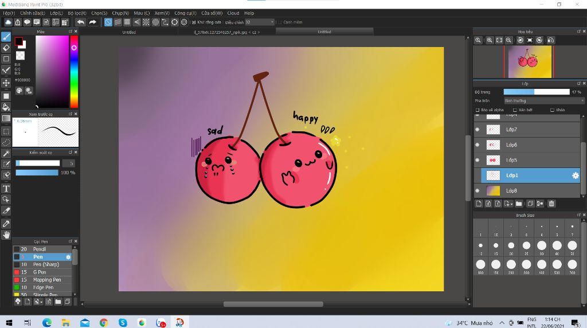
Task: Select the Move tool
Action: 6,83
